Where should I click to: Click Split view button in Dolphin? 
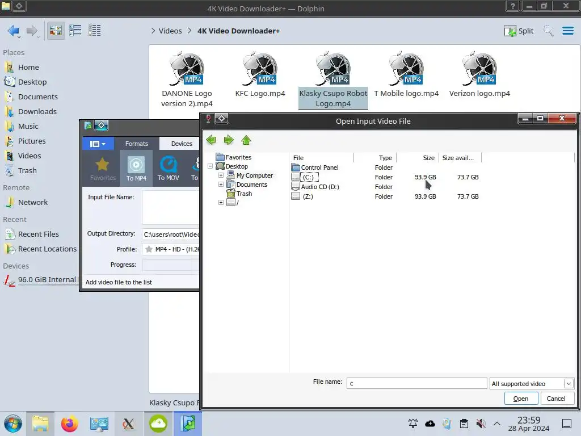[519, 31]
